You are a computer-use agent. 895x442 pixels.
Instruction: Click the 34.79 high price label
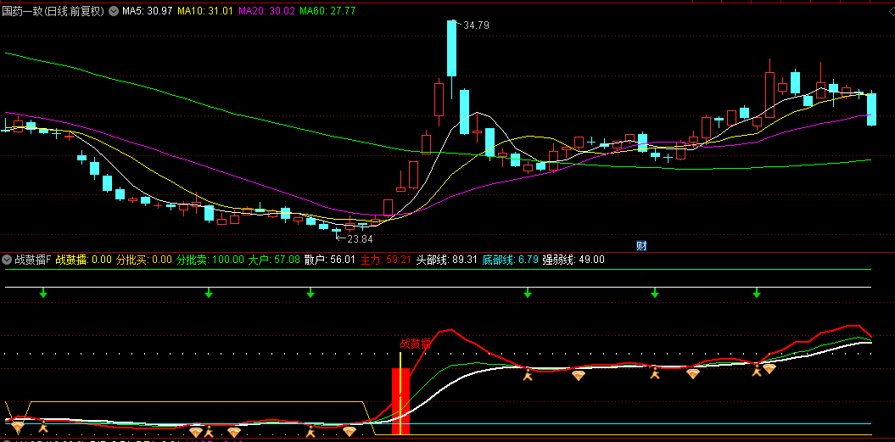pyautogui.click(x=476, y=25)
